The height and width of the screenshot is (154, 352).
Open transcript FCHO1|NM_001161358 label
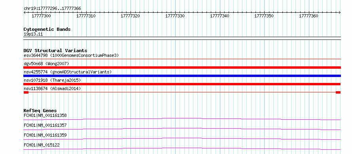point(45,115)
